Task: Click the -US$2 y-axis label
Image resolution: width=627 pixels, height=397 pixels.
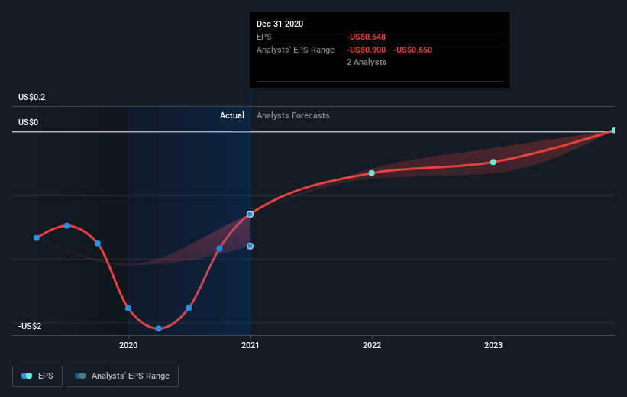Action: pos(30,326)
